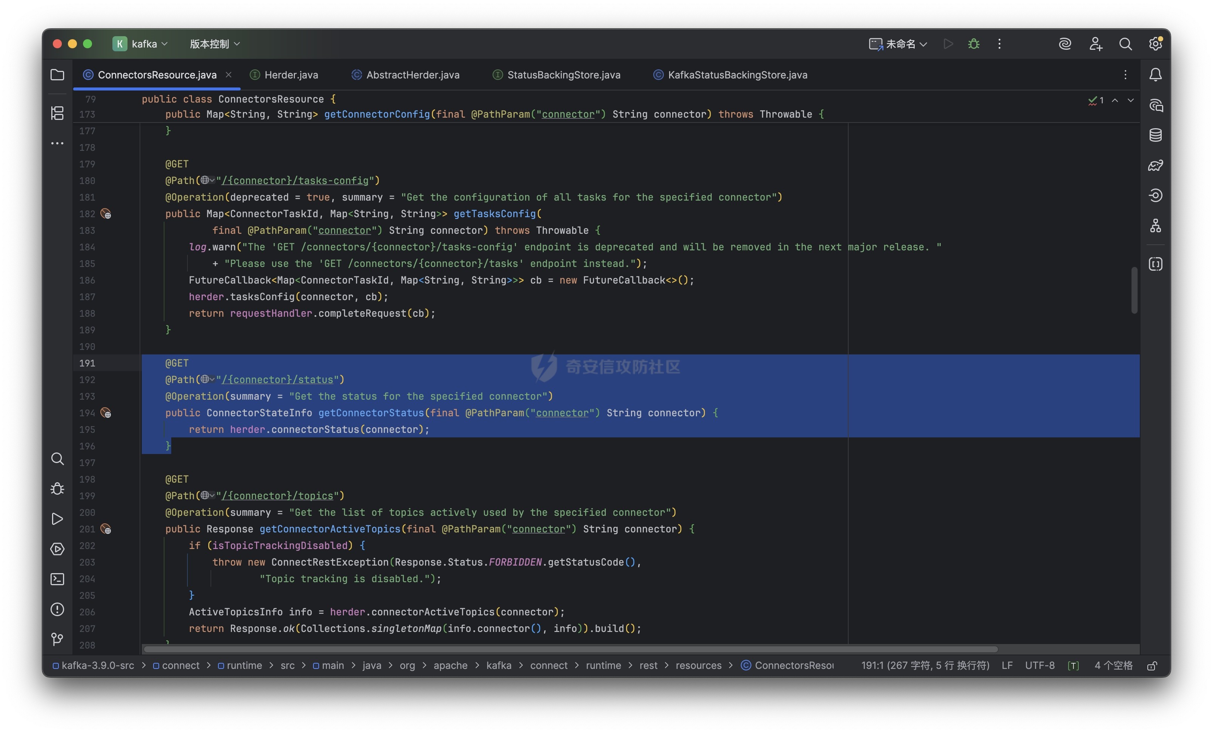This screenshot has width=1213, height=733.
Task: Open the AI Assistant chat panel icon
Action: (1155, 105)
